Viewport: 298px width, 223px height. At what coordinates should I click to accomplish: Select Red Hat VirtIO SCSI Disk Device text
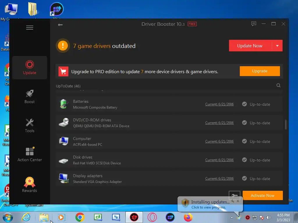(97, 163)
